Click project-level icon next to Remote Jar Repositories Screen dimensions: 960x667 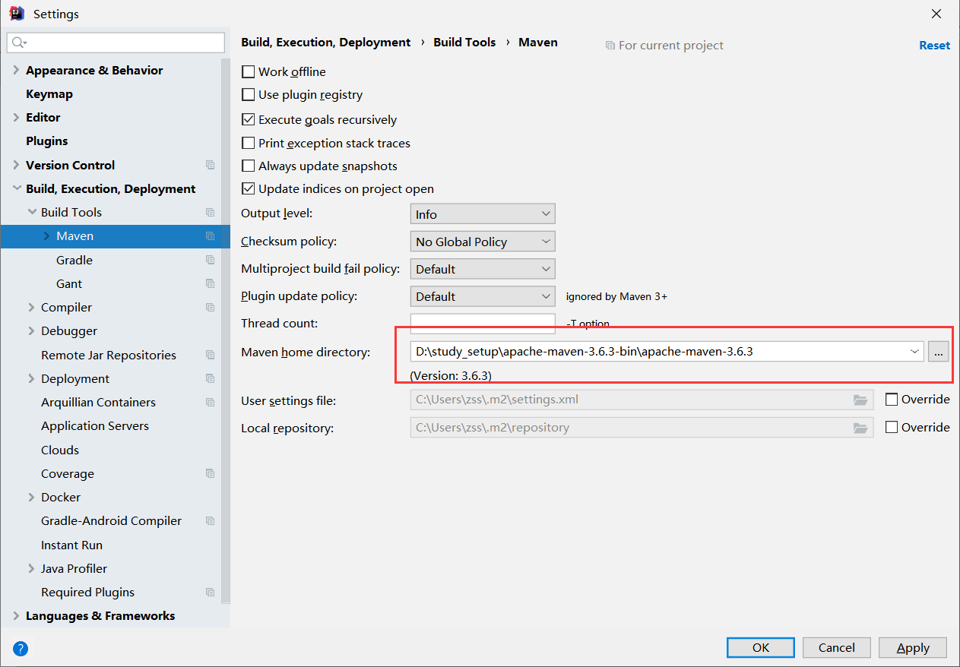tap(211, 355)
